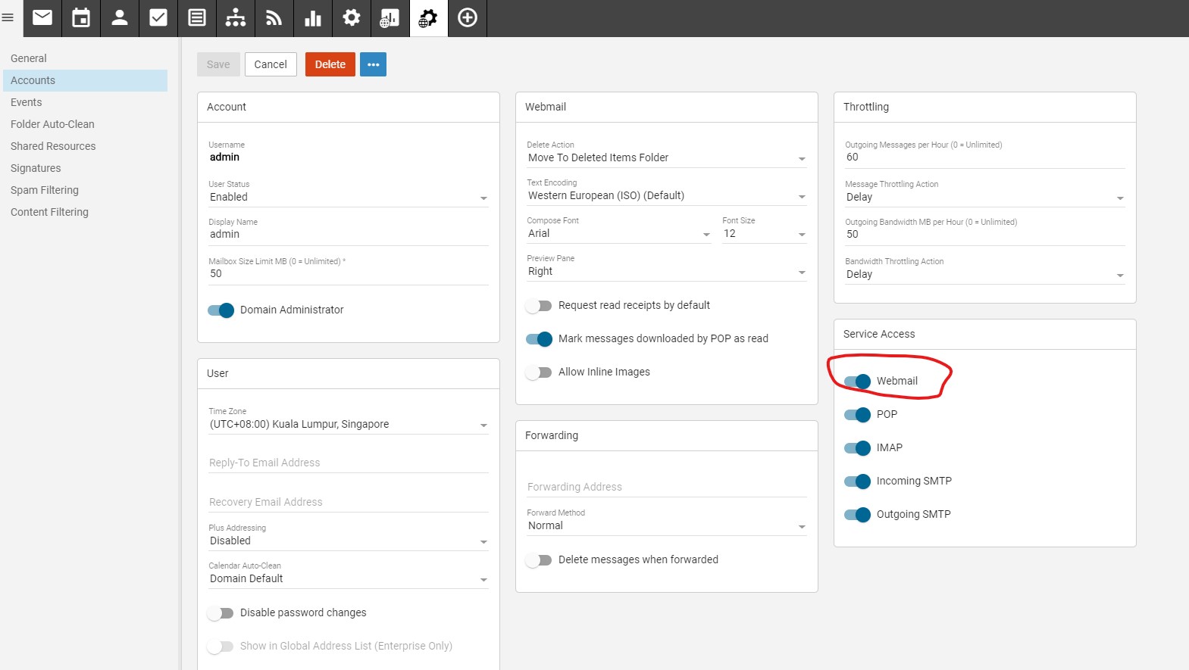This screenshot has height=670, width=1189.
Task: Open the Email envelope section
Action: pos(42,17)
